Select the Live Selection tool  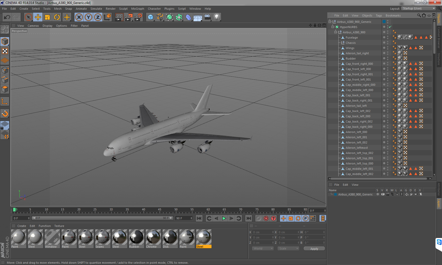pos(28,17)
